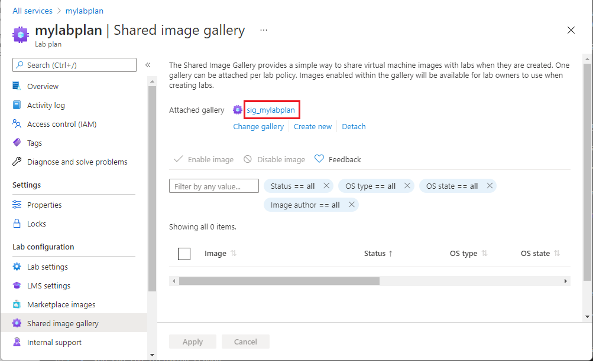Screen dimensions: 593x361
Task: Click the Change gallery link
Action: point(258,127)
